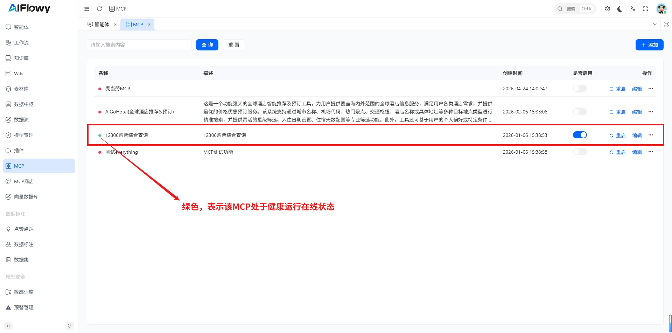The height and width of the screenshot is (333, 672).
Task: Click the MCP测试功能 description
Action: coord(218,152)
